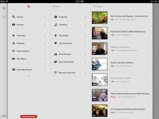Screen dimensions: 159x119
Task: Open settings via the gear icon
Action: point(4,8)
